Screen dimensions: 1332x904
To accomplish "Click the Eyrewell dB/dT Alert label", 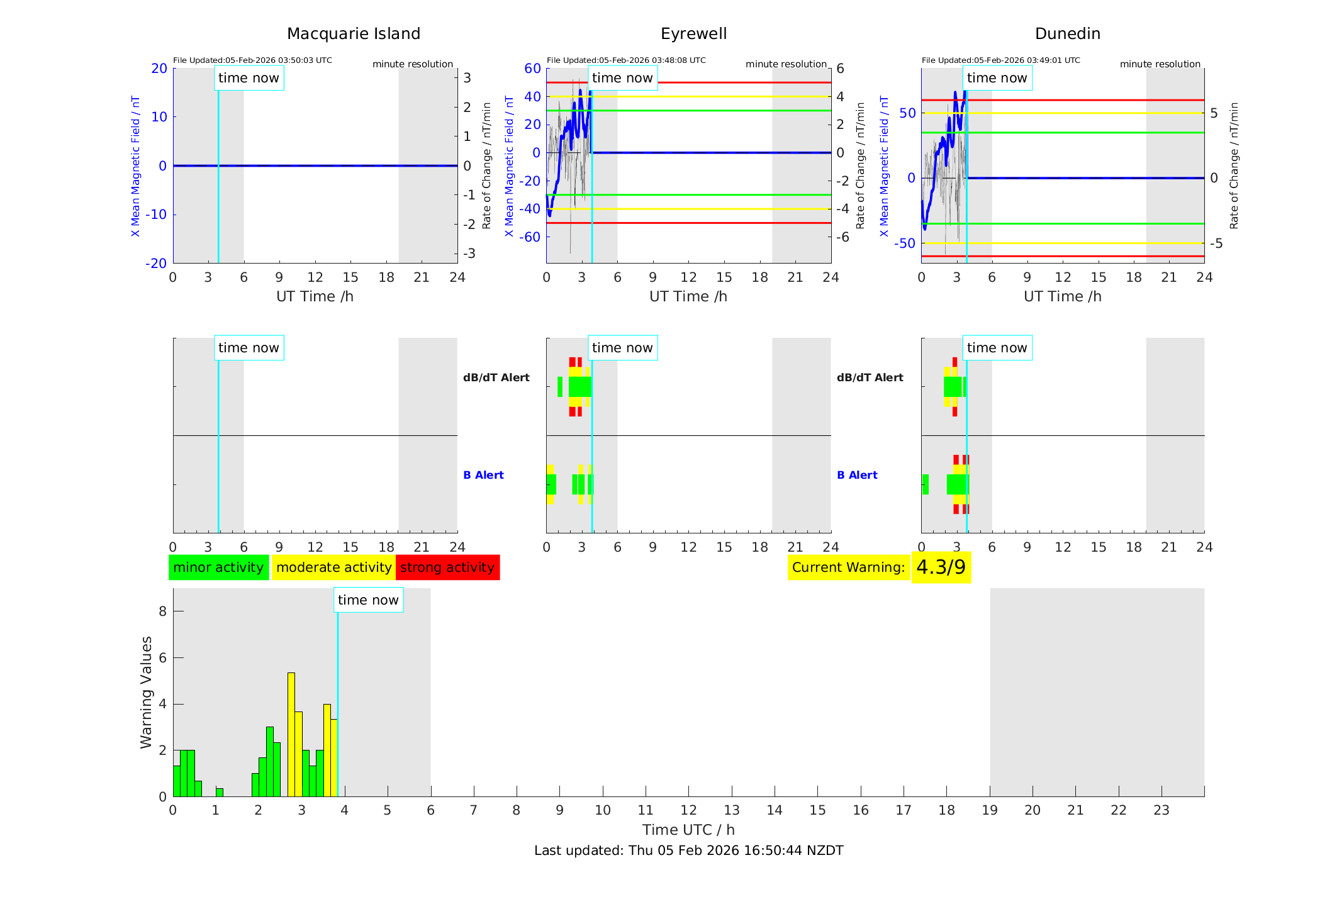I will click(x=496, y=377).
